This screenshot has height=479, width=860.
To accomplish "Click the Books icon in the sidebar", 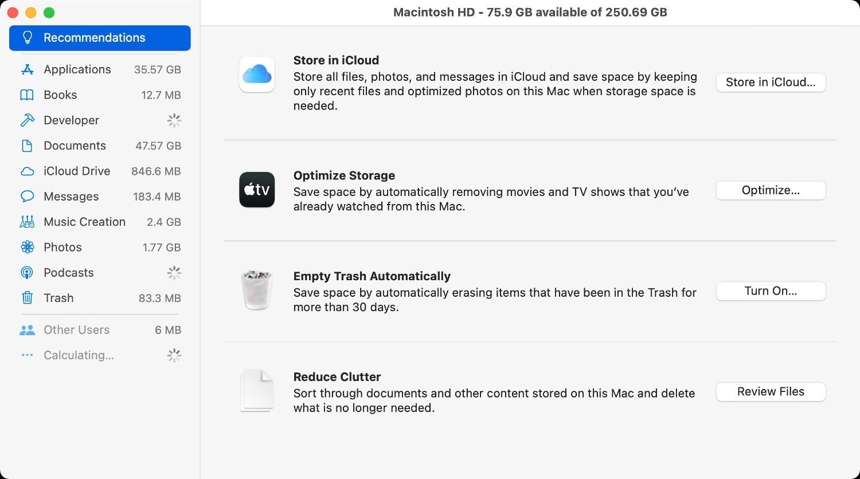I will coord(26,95).
